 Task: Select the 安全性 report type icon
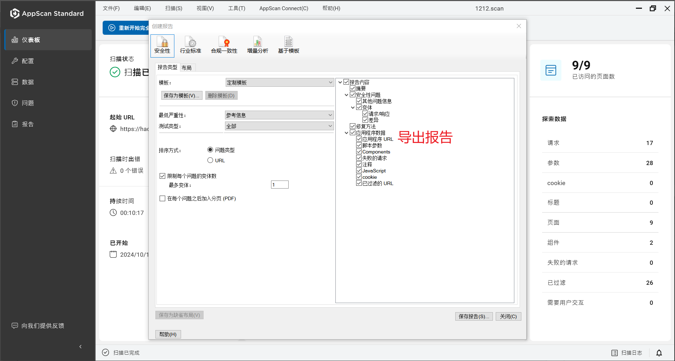(162, 46)
